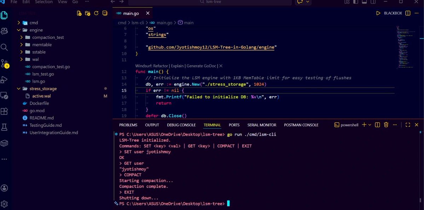Go forward using the right arrow
The height and width of the screenshot is (210, 424).
(121, 2)
